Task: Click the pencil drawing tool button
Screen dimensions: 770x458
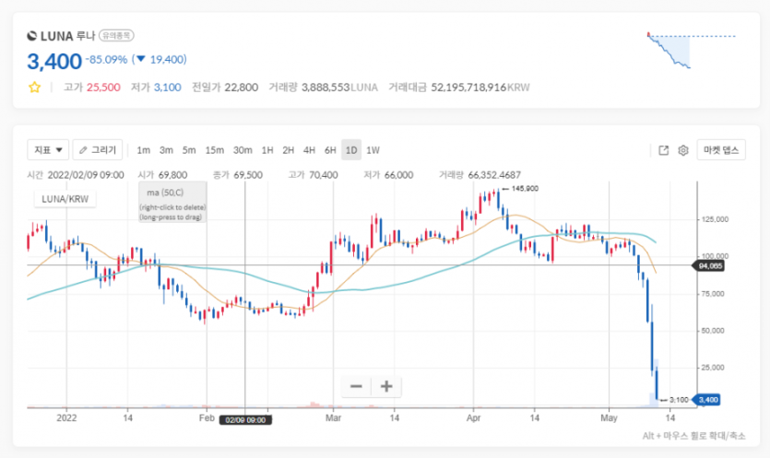Action: point(98,150)
